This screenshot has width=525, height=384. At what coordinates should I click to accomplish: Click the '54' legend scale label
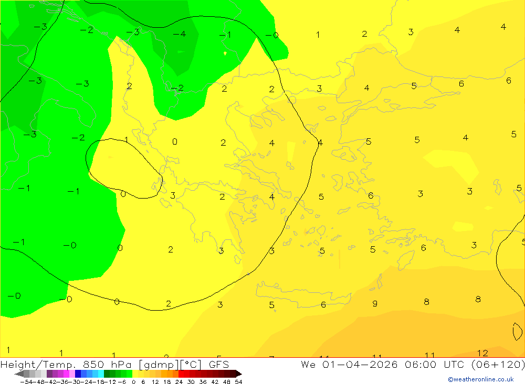pos(238,382)
